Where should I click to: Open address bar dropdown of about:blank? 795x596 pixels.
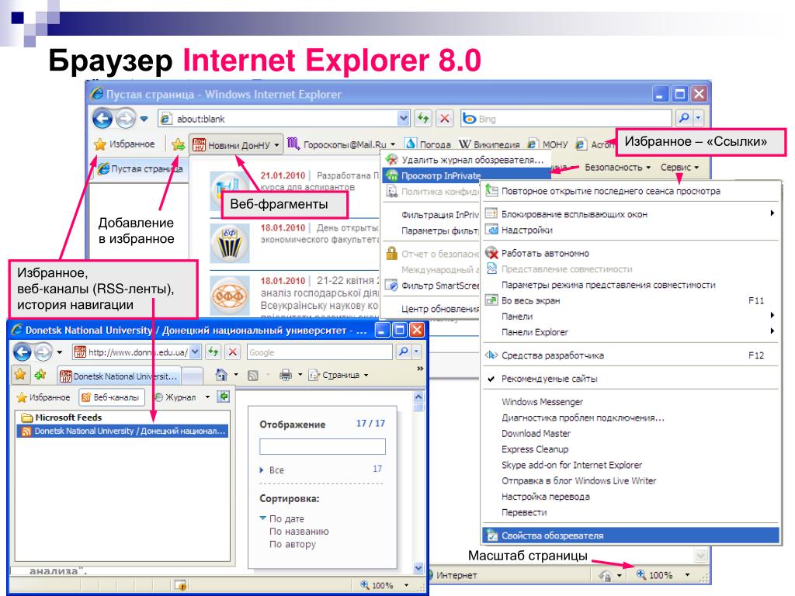(x=404, y=119)
